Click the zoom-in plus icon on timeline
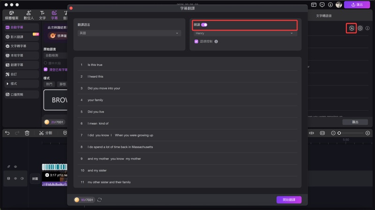This screenshot has width=375, height=210. (x=367, y=133)
